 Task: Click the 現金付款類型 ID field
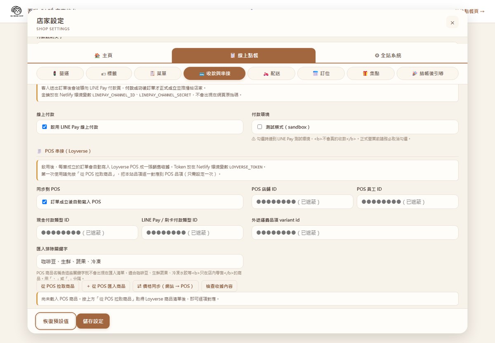point(87,233)
